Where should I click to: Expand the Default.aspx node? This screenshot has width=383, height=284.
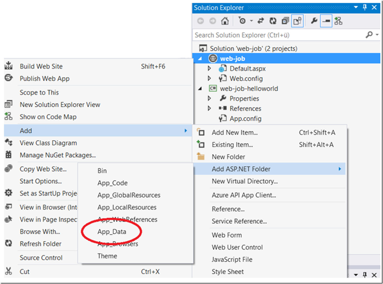tap(209, 68)
